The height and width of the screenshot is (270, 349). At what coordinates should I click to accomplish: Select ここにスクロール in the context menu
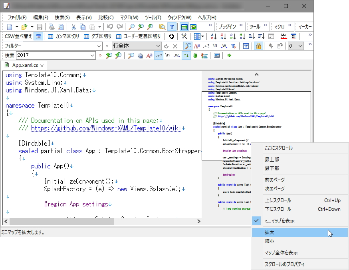300,148
